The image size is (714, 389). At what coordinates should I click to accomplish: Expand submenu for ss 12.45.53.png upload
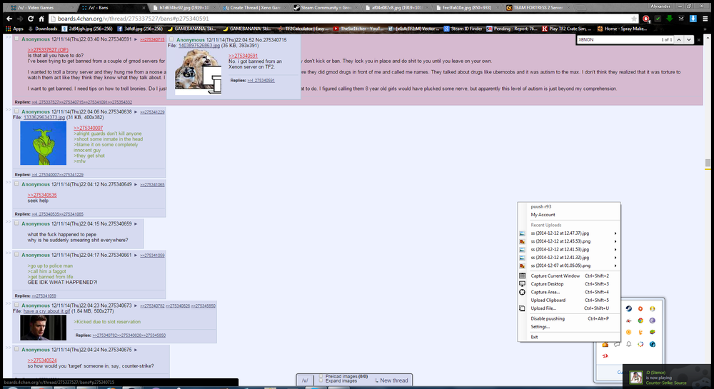pyautogui.click(x=615, y=241)
